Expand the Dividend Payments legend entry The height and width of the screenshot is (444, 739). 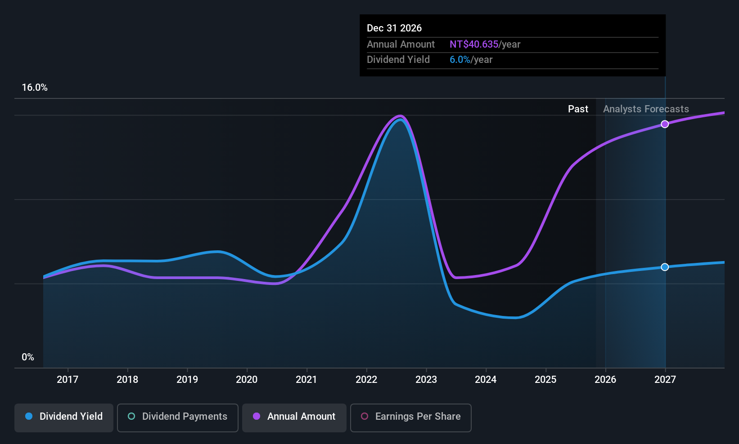click(x=177, y=417)
